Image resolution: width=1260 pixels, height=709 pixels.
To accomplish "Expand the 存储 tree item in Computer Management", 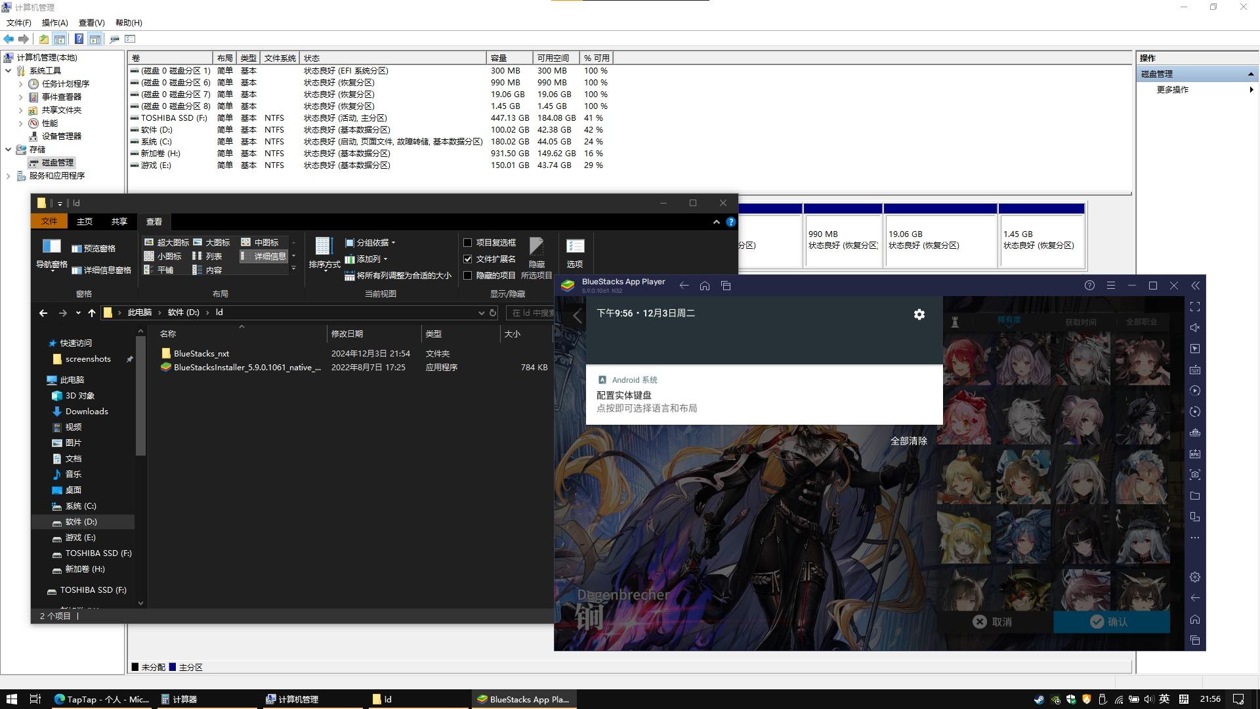I will click(x=8, y=149).
